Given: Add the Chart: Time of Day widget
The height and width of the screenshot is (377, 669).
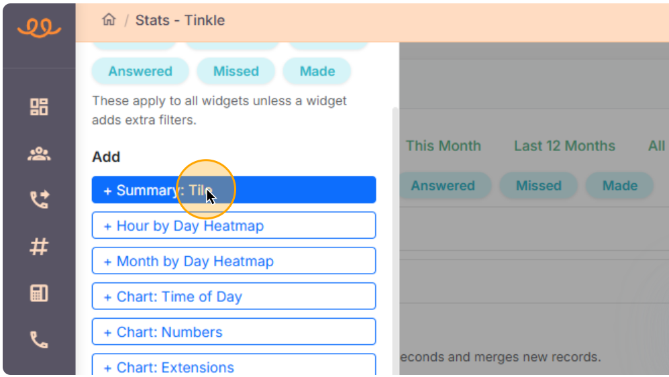Looking at the screenshot, I should tap(234, 297).
